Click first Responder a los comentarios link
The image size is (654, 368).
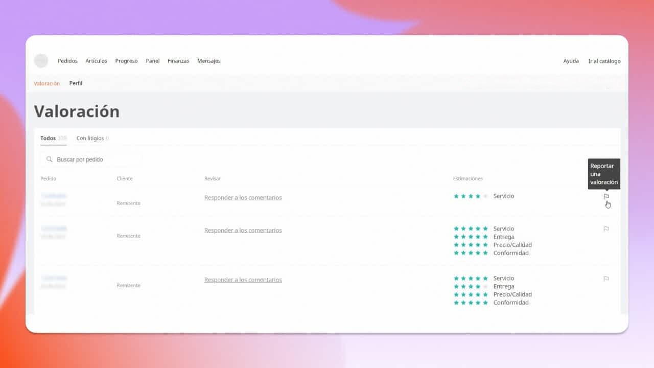point(243,197)
